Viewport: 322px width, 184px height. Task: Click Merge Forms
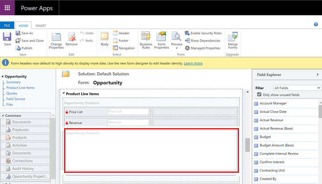[x=233, y=40]
